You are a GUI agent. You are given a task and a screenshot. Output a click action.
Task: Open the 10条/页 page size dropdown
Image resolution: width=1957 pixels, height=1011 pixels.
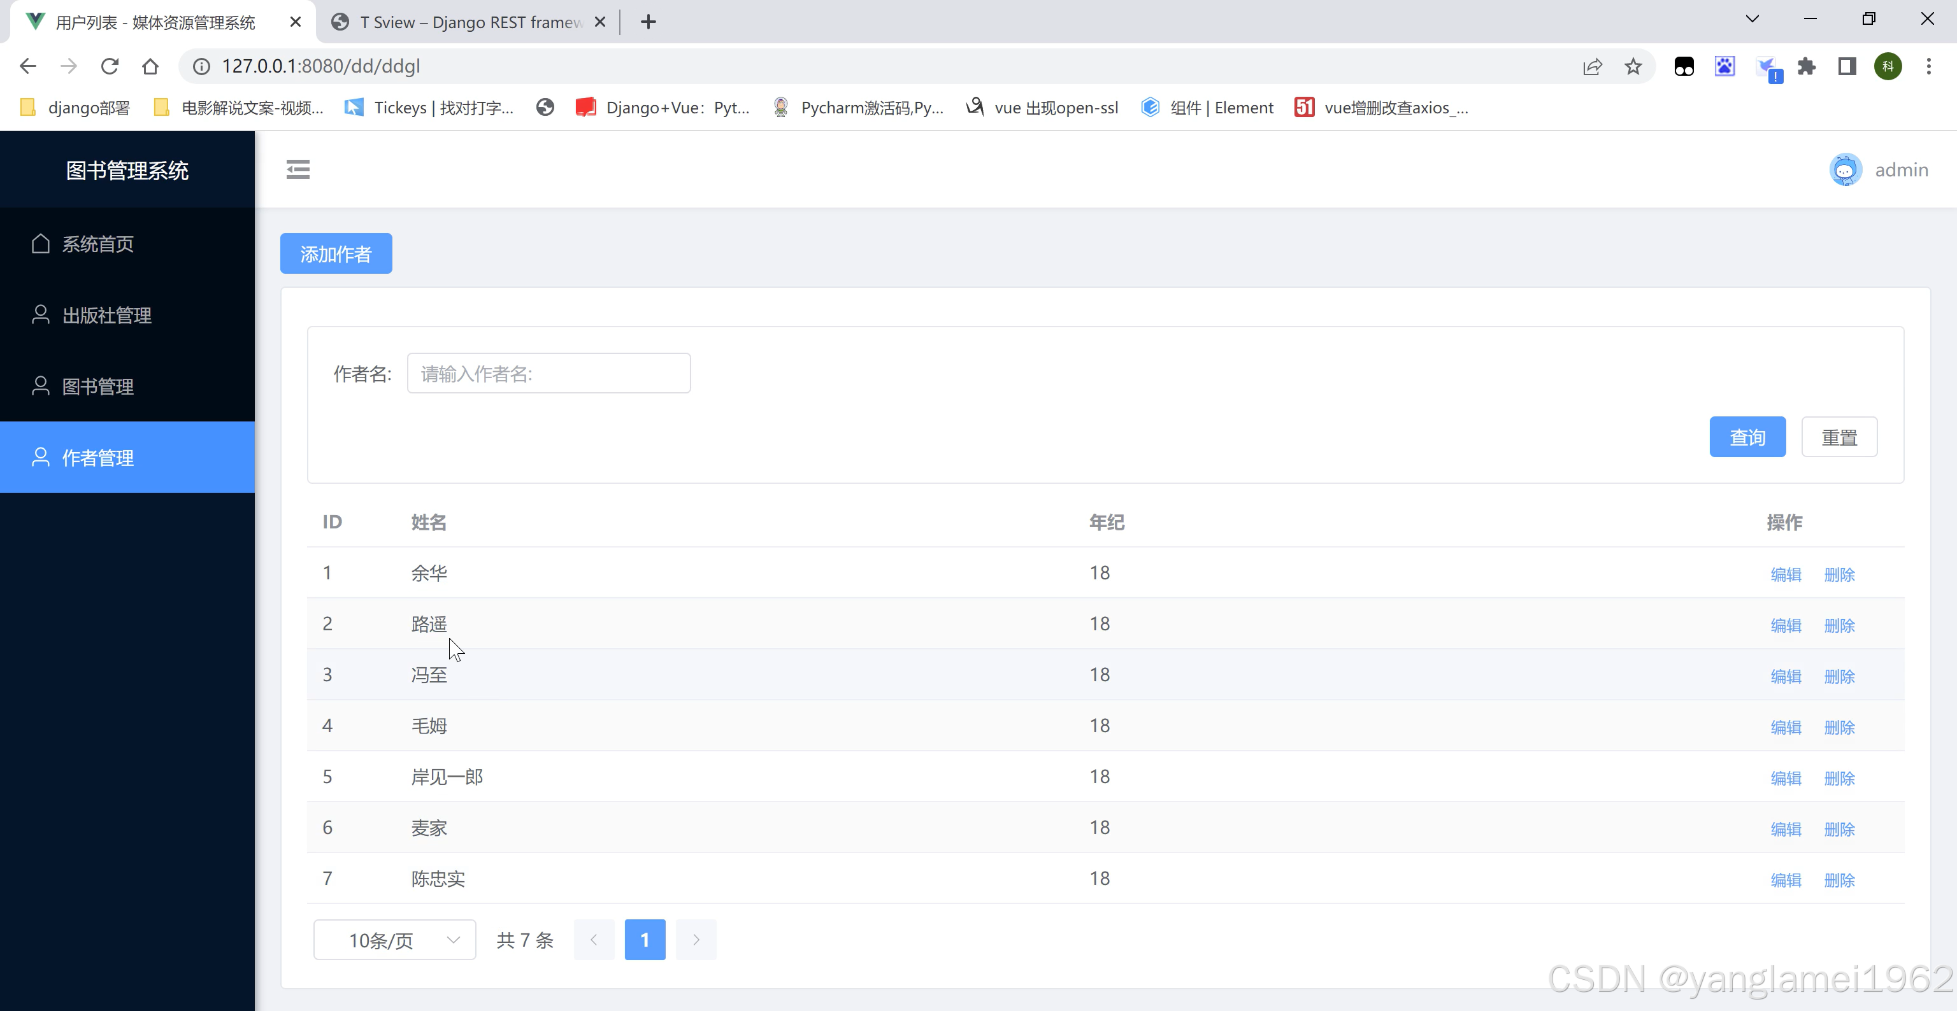[x=394, y=939]
